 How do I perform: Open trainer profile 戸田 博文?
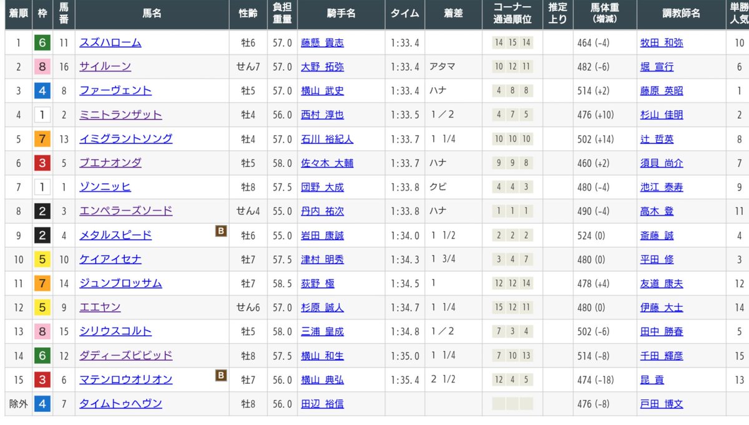point(662,404)
